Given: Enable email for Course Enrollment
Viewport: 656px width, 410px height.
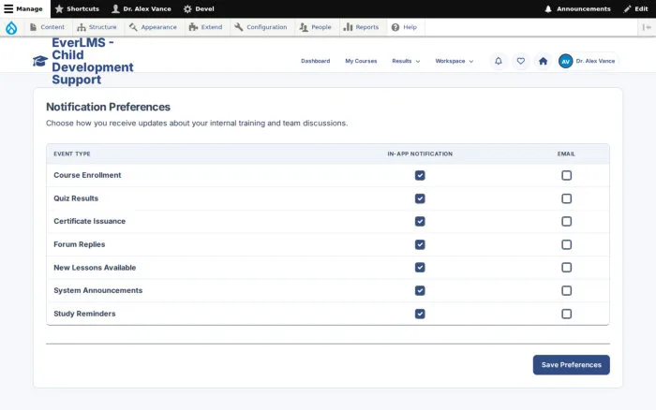Looking at the screenshot, I should pos(566,176).
